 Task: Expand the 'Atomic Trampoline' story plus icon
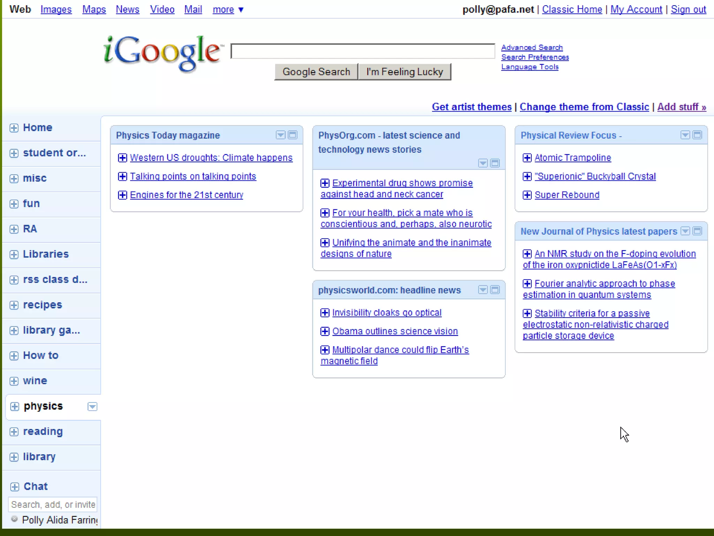point(527,158)
